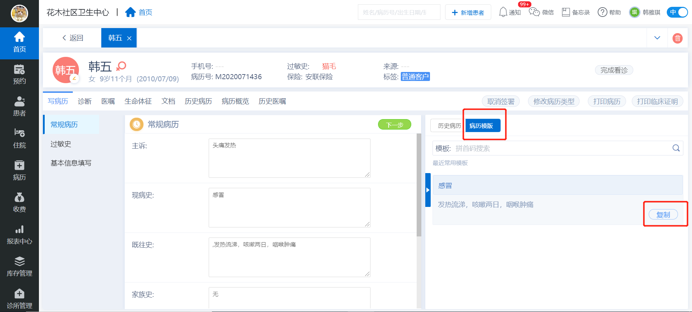The image size is (692, 312).
Task: Click the clock icon beside 常规病历 heading
Action: click(x=137, y=125)
